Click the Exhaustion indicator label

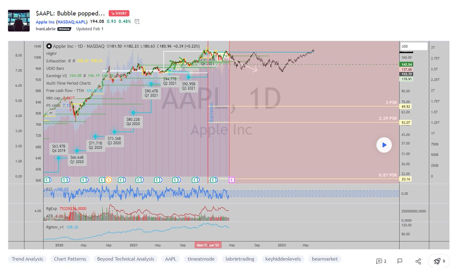tap(56, 61)
